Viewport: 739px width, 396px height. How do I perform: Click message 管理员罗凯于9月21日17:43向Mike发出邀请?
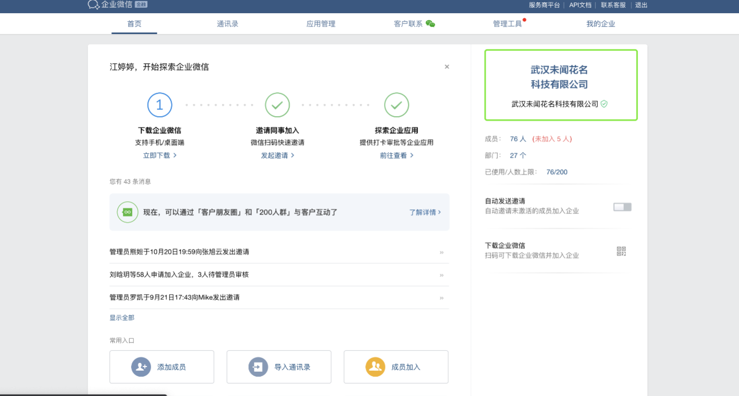click(x=175, y=297)
